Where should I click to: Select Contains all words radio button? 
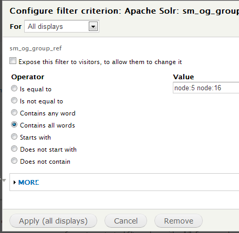point(14,124)
